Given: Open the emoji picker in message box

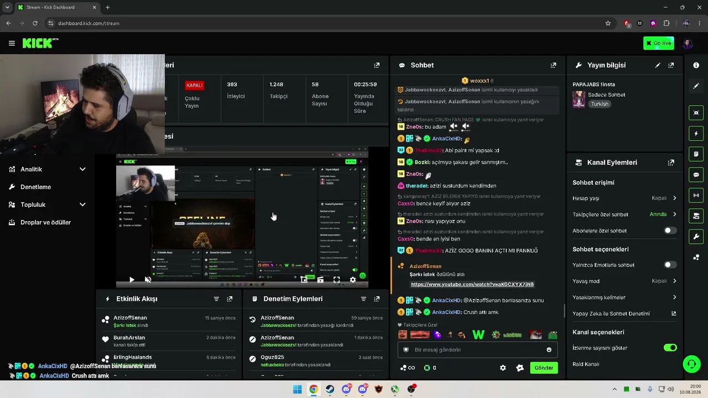Looking at the screenshot, I should [549, 350].
